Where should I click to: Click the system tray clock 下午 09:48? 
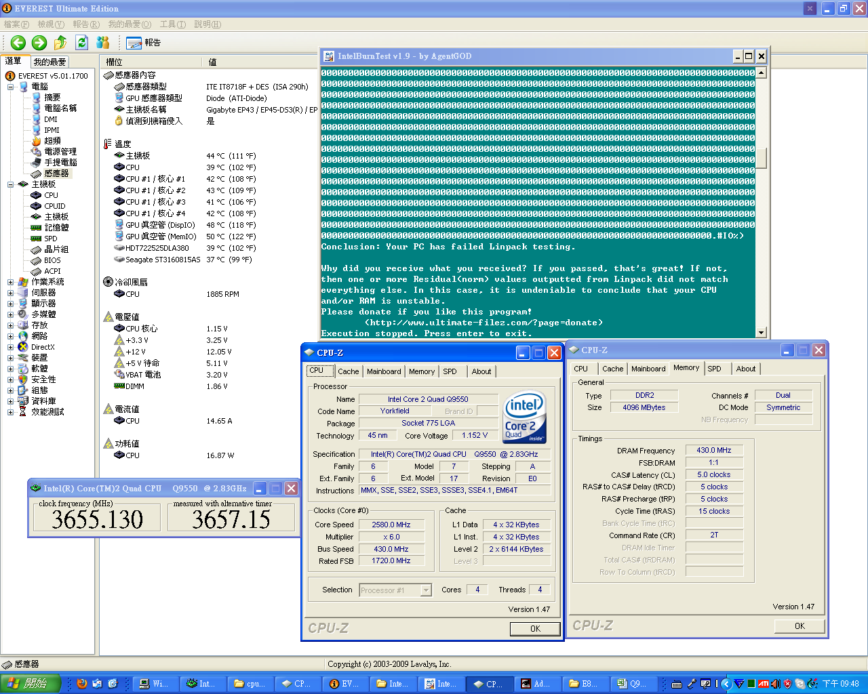841,684
